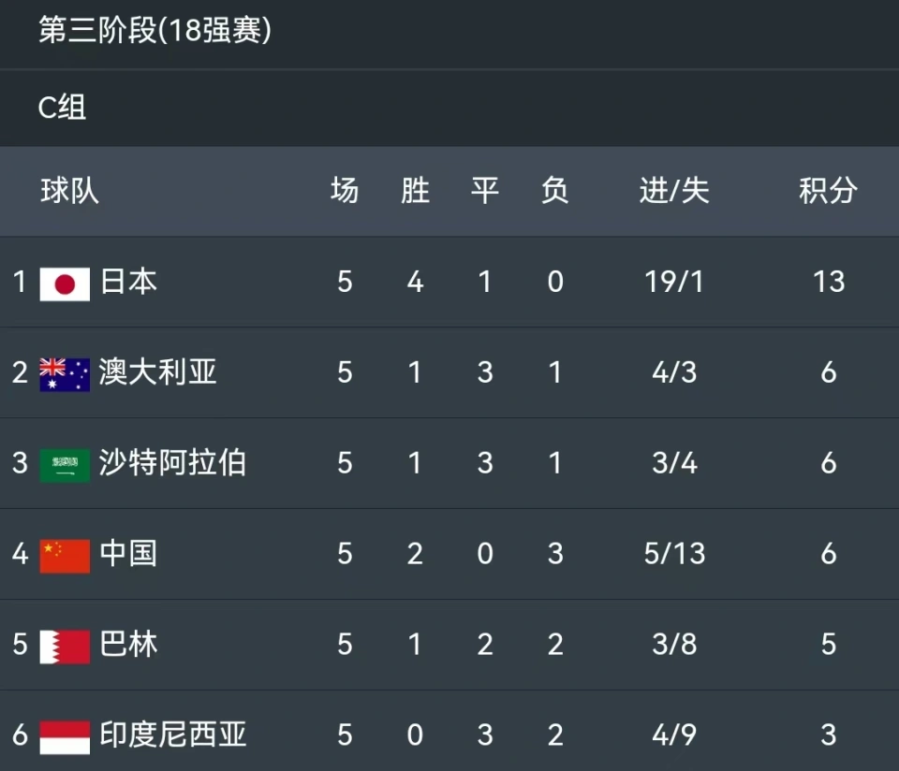Open the 巴林 team page
Screen dimensions: 899x771
(x=128, y=644)
